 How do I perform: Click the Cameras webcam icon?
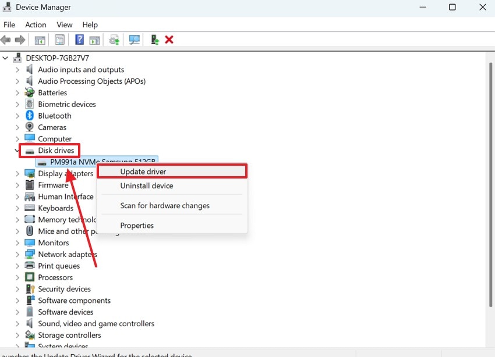point(30,127)
